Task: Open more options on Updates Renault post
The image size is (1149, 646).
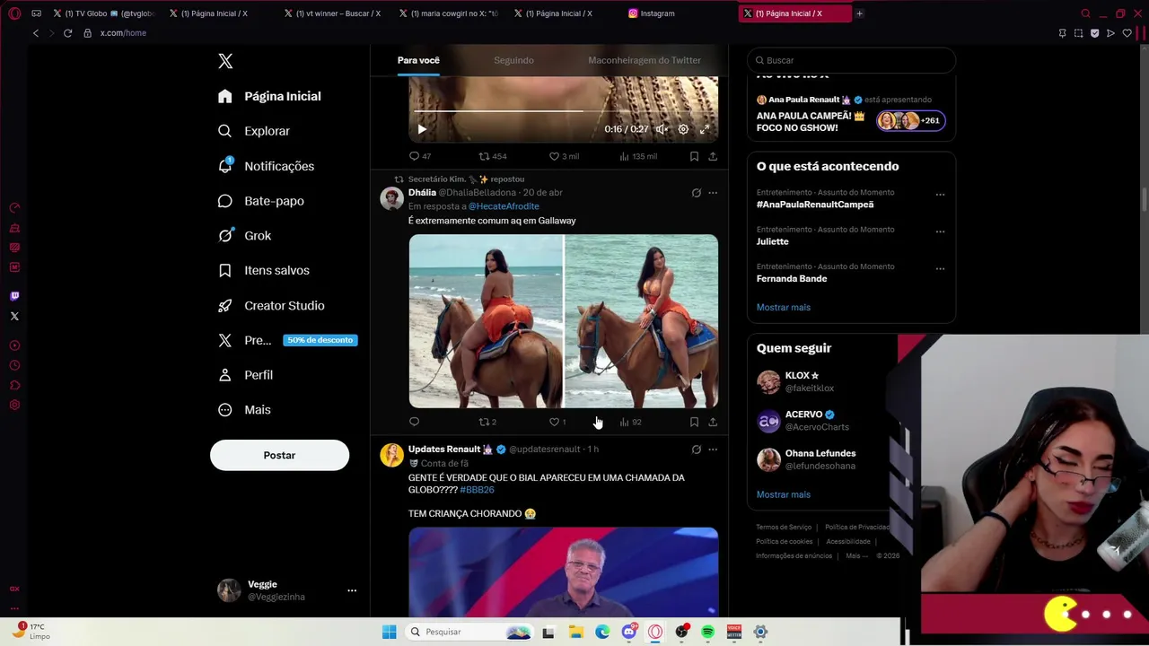Action: tap(713, 450)
